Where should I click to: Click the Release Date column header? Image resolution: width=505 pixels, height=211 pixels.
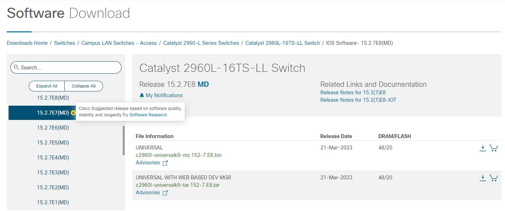point(336,136)
